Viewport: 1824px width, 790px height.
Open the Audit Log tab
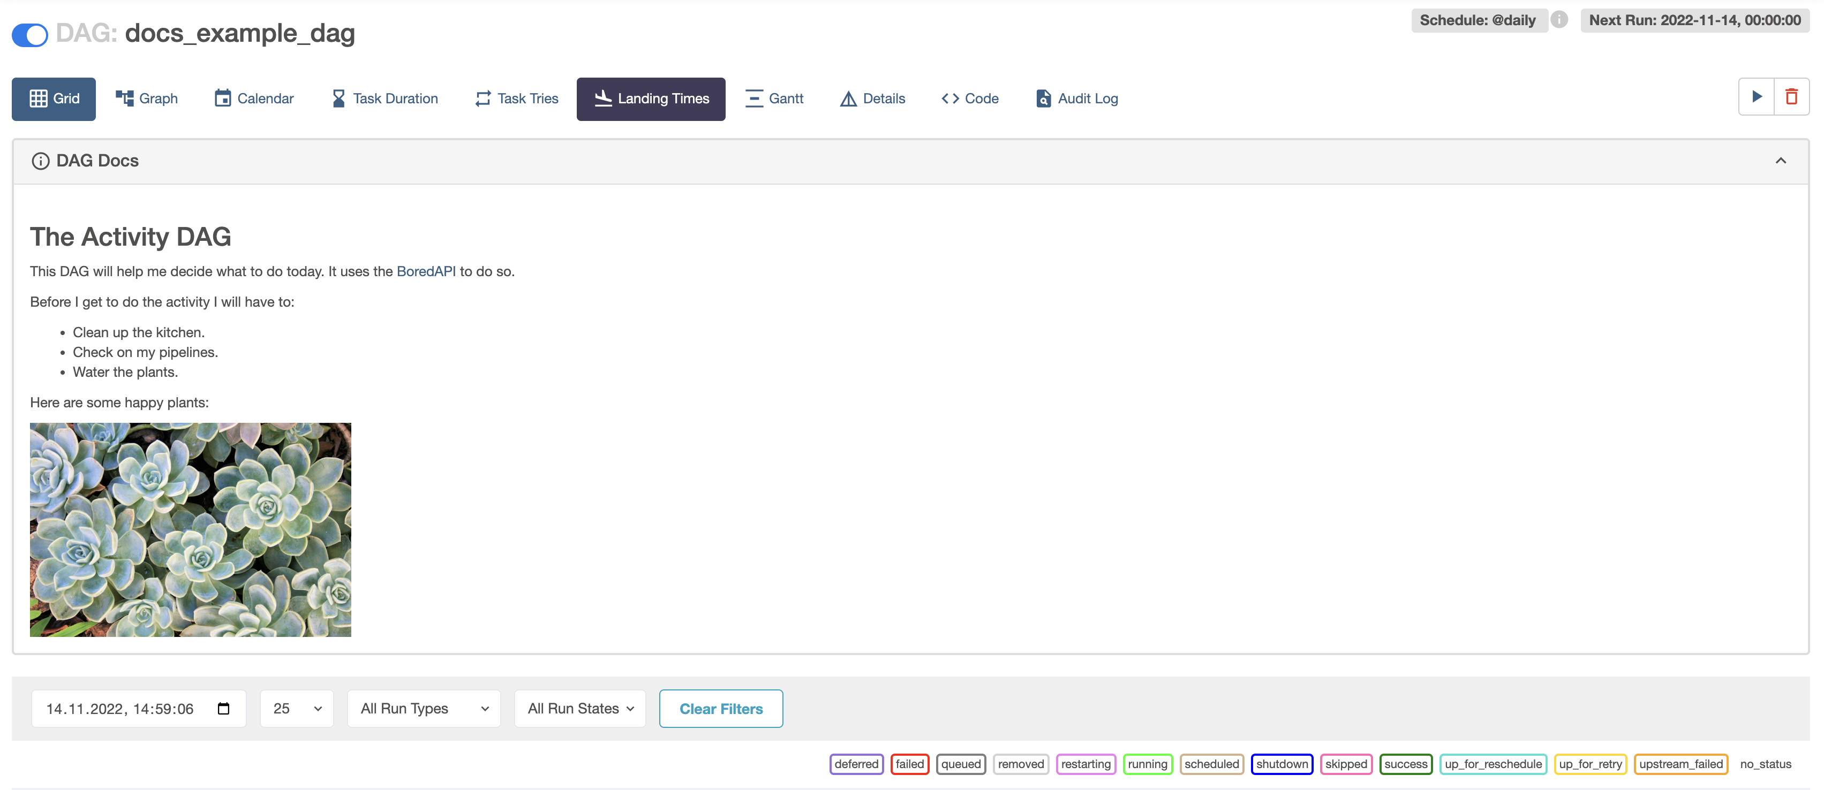pyautogui.click(x=1076, y=98)
